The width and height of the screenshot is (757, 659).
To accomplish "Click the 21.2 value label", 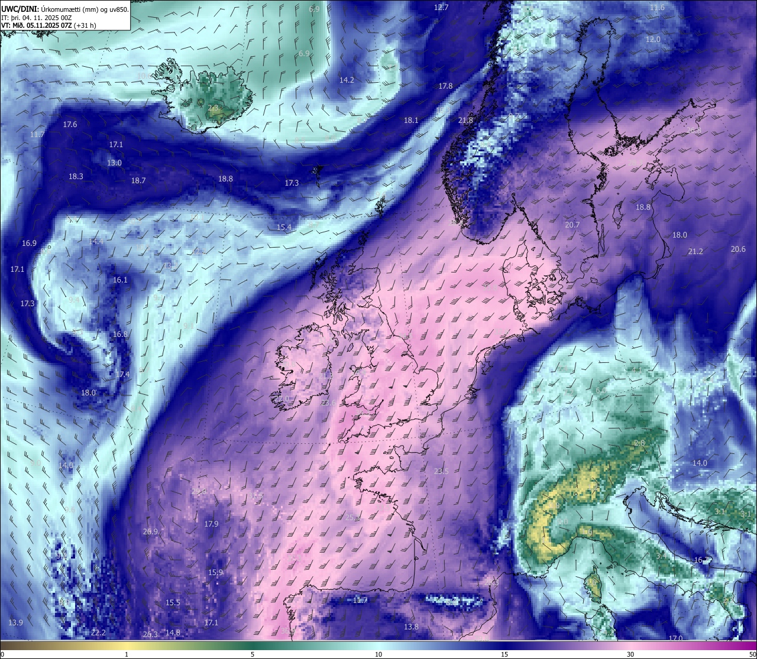I will tap(695, 252).
